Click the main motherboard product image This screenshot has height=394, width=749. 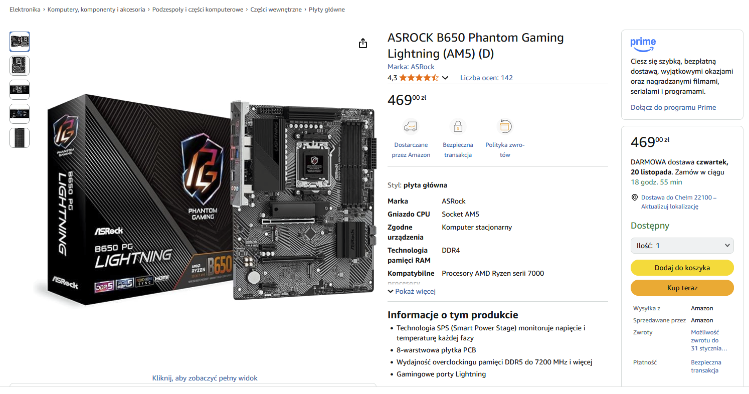[211, 201]
